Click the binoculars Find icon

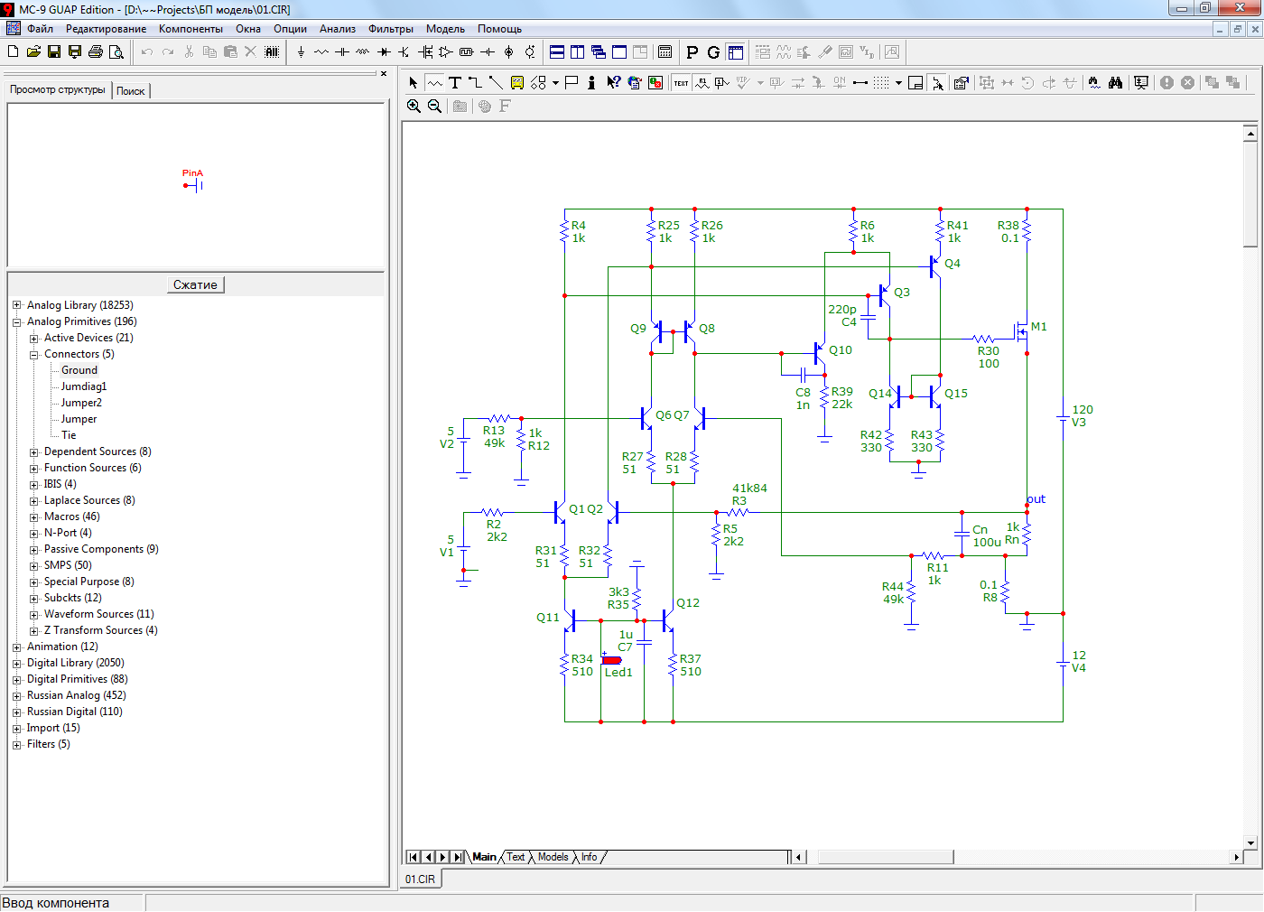point(1116,83)
